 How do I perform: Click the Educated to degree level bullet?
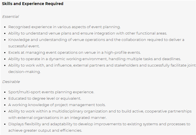[45, 99]
